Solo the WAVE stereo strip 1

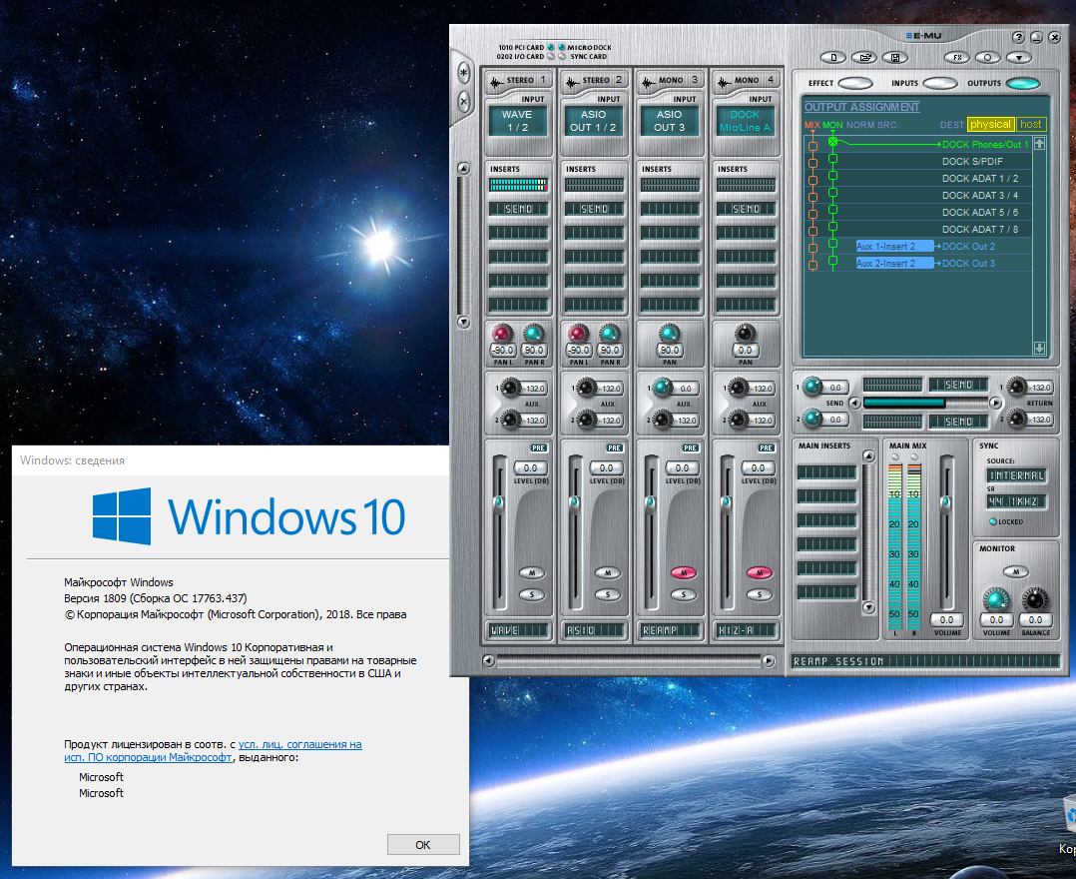[x=532, y=594]
